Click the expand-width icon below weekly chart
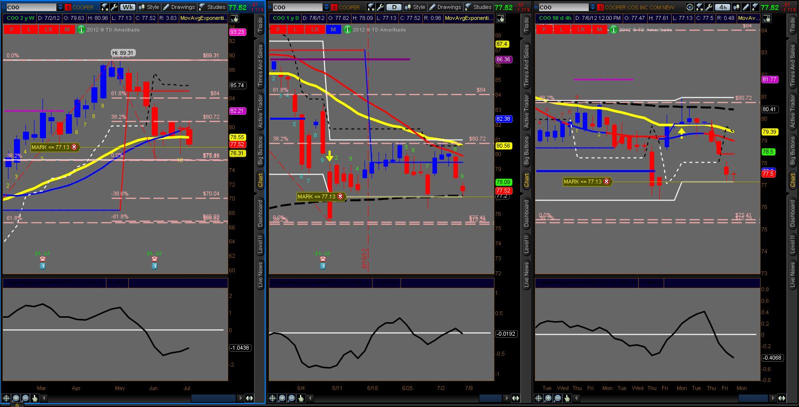 tap(249, 398)
